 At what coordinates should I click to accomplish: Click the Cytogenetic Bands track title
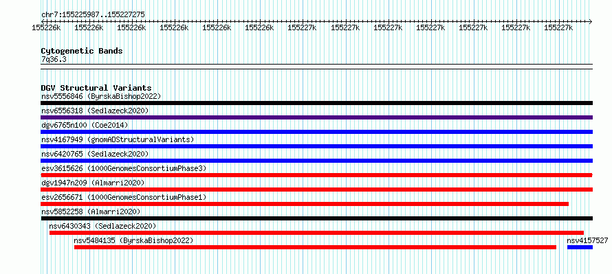coord(82,51)
